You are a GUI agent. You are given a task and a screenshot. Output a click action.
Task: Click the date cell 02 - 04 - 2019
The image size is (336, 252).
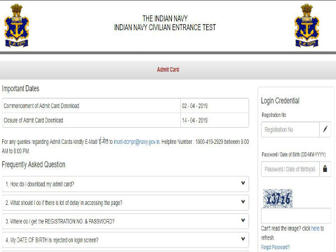coord(195,106)
